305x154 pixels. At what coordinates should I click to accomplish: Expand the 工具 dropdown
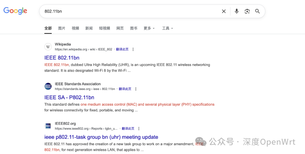tap(167, 28)
